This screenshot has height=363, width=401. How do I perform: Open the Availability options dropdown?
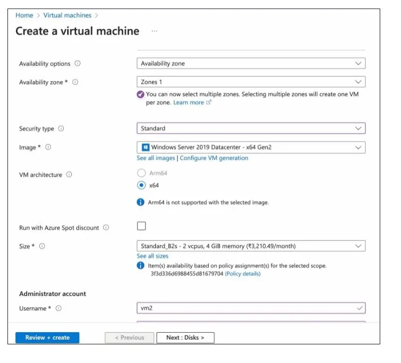pyautogui.click(x=251, y=63)
